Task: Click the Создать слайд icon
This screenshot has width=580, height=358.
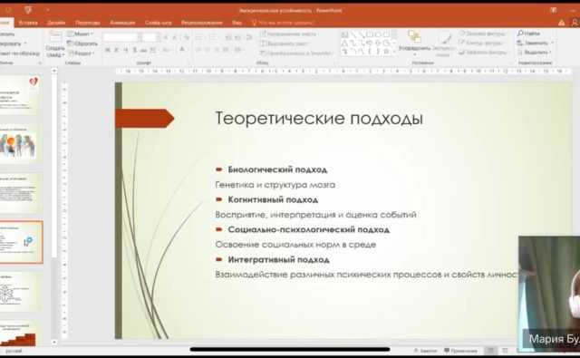Action: [x=54, y=37]
